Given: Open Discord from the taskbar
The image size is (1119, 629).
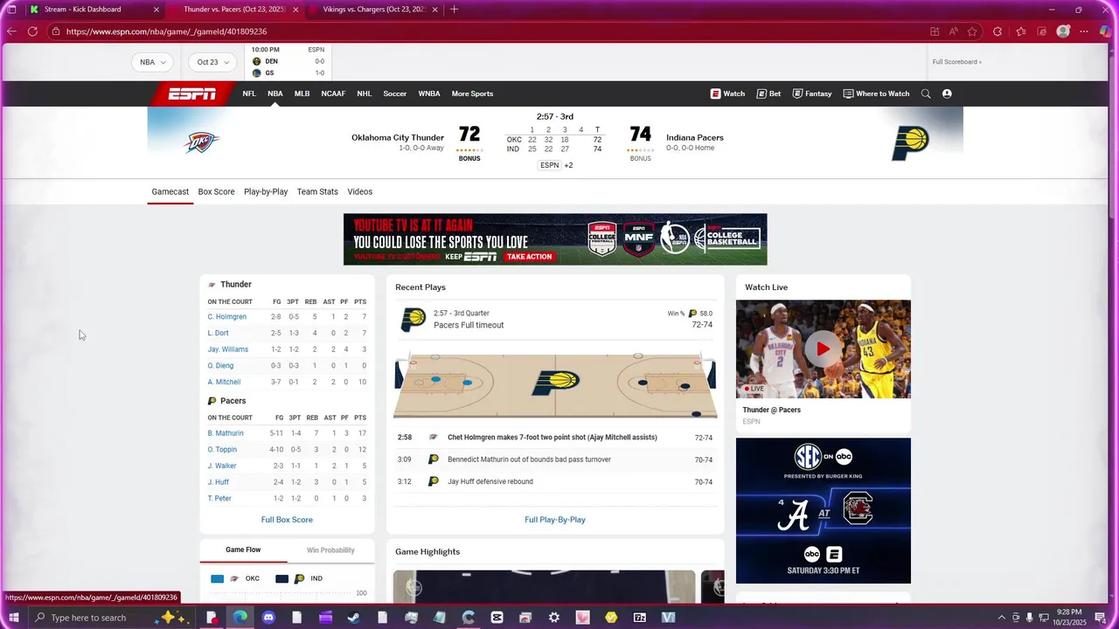Looking at the screenshot, I should [x=268, y=618].
